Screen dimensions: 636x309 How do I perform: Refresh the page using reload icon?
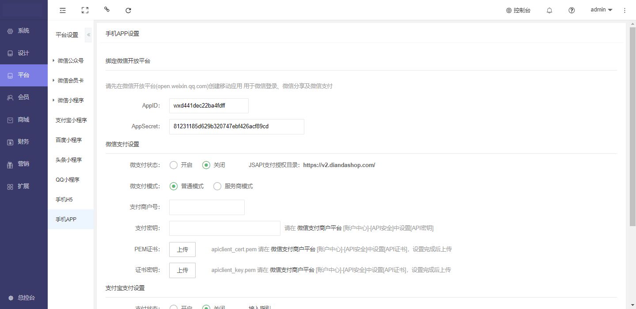click(128, 10)
